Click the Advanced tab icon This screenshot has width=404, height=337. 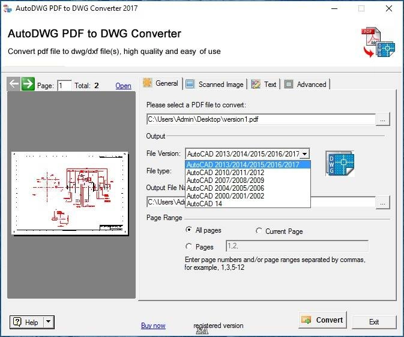[x=289, y=84]
